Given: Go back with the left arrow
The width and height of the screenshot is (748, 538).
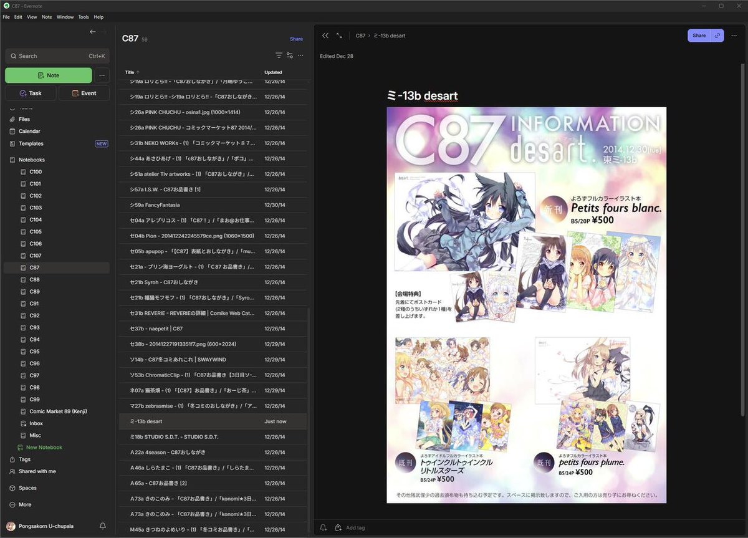Looking at the screenshot, I should click(x=93, y=32).
